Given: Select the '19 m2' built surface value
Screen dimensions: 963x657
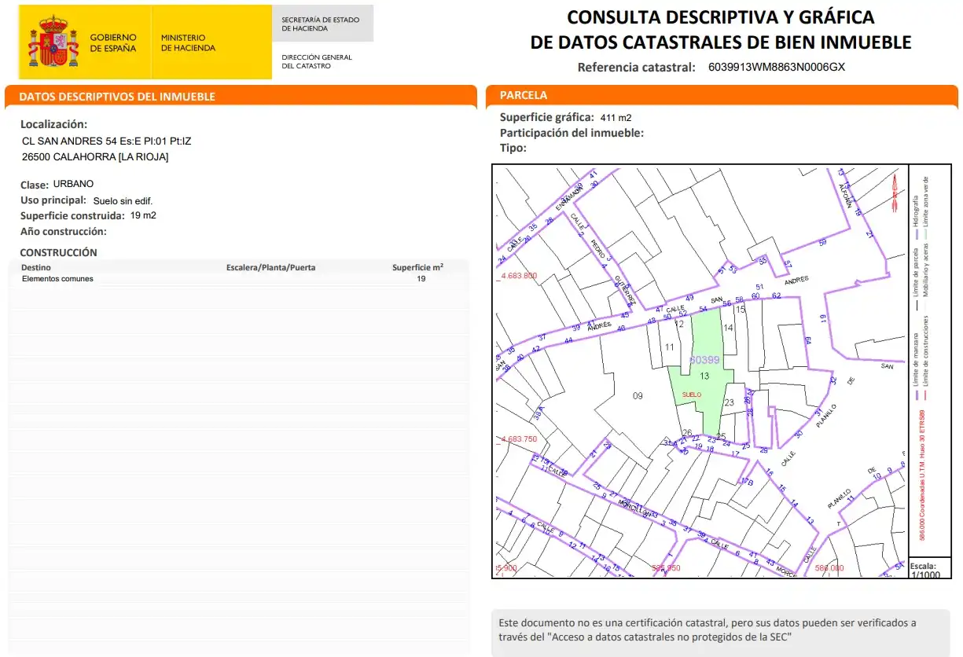Looking at the screenshot, I should (x=143, y=215).
